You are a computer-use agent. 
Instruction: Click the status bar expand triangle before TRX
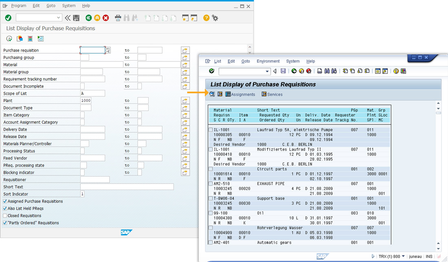(x=373, y=256)
